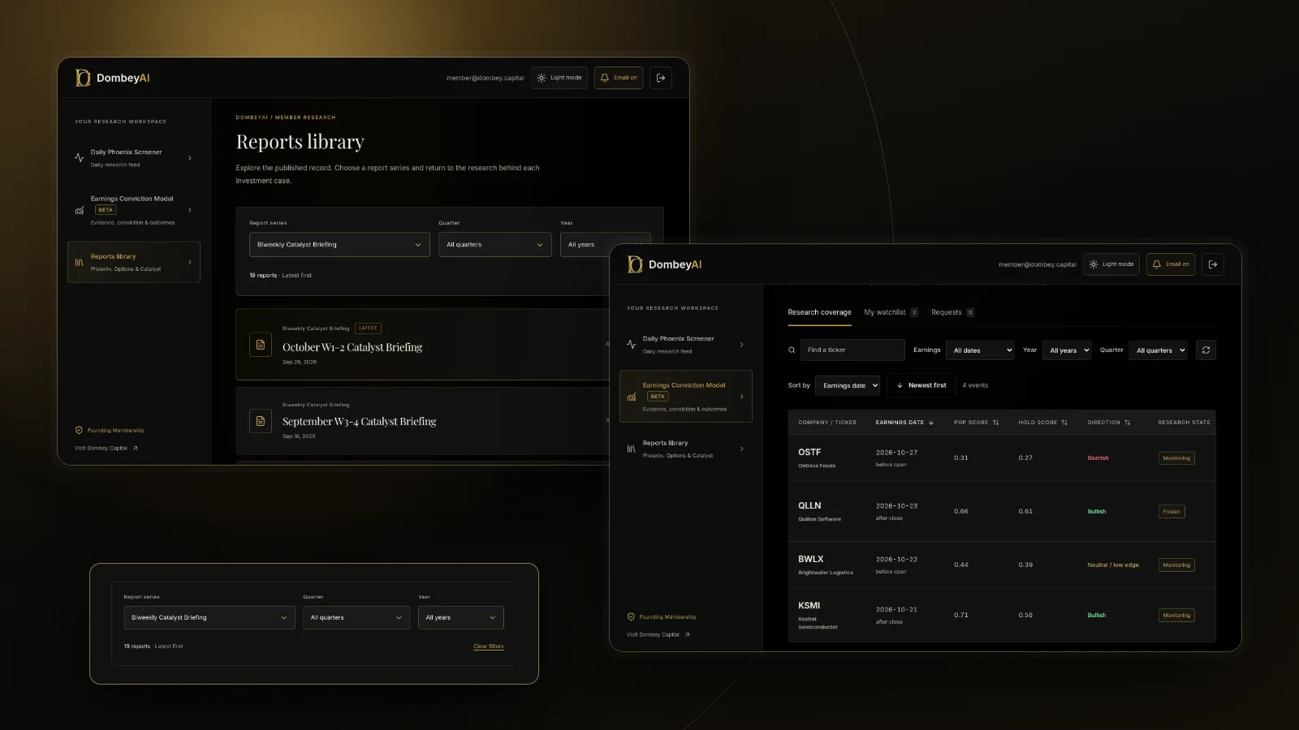Open the Year All years dropdown in the Research coverage window
The width and height of the screenshot is (1299, 730).
click(1068, 350)
